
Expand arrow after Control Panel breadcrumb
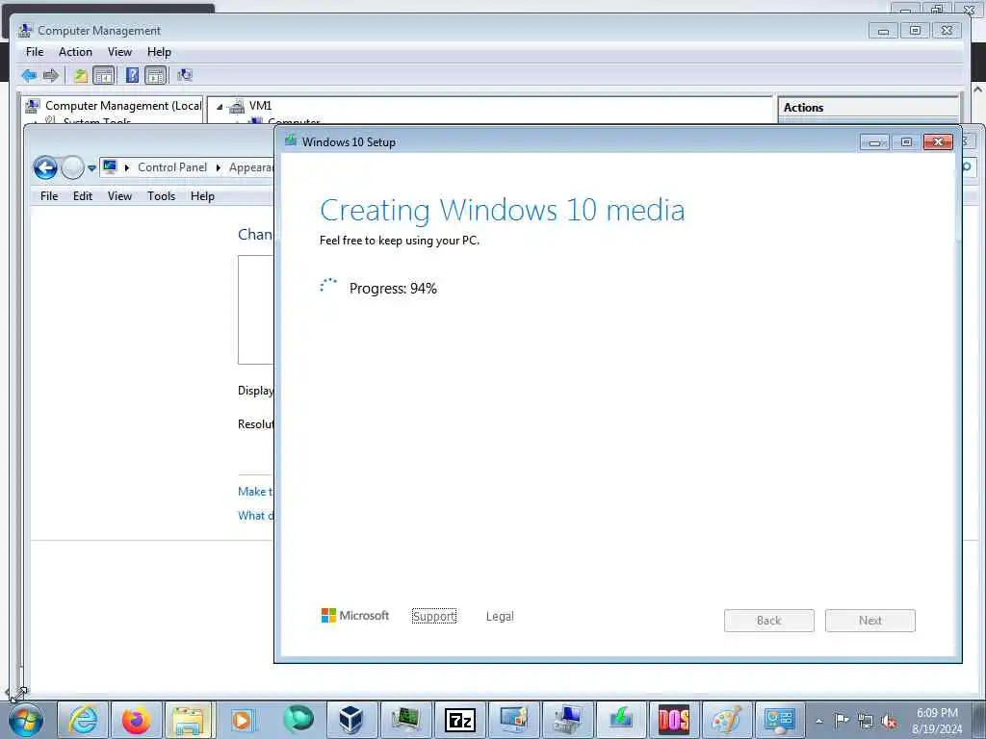219,167
